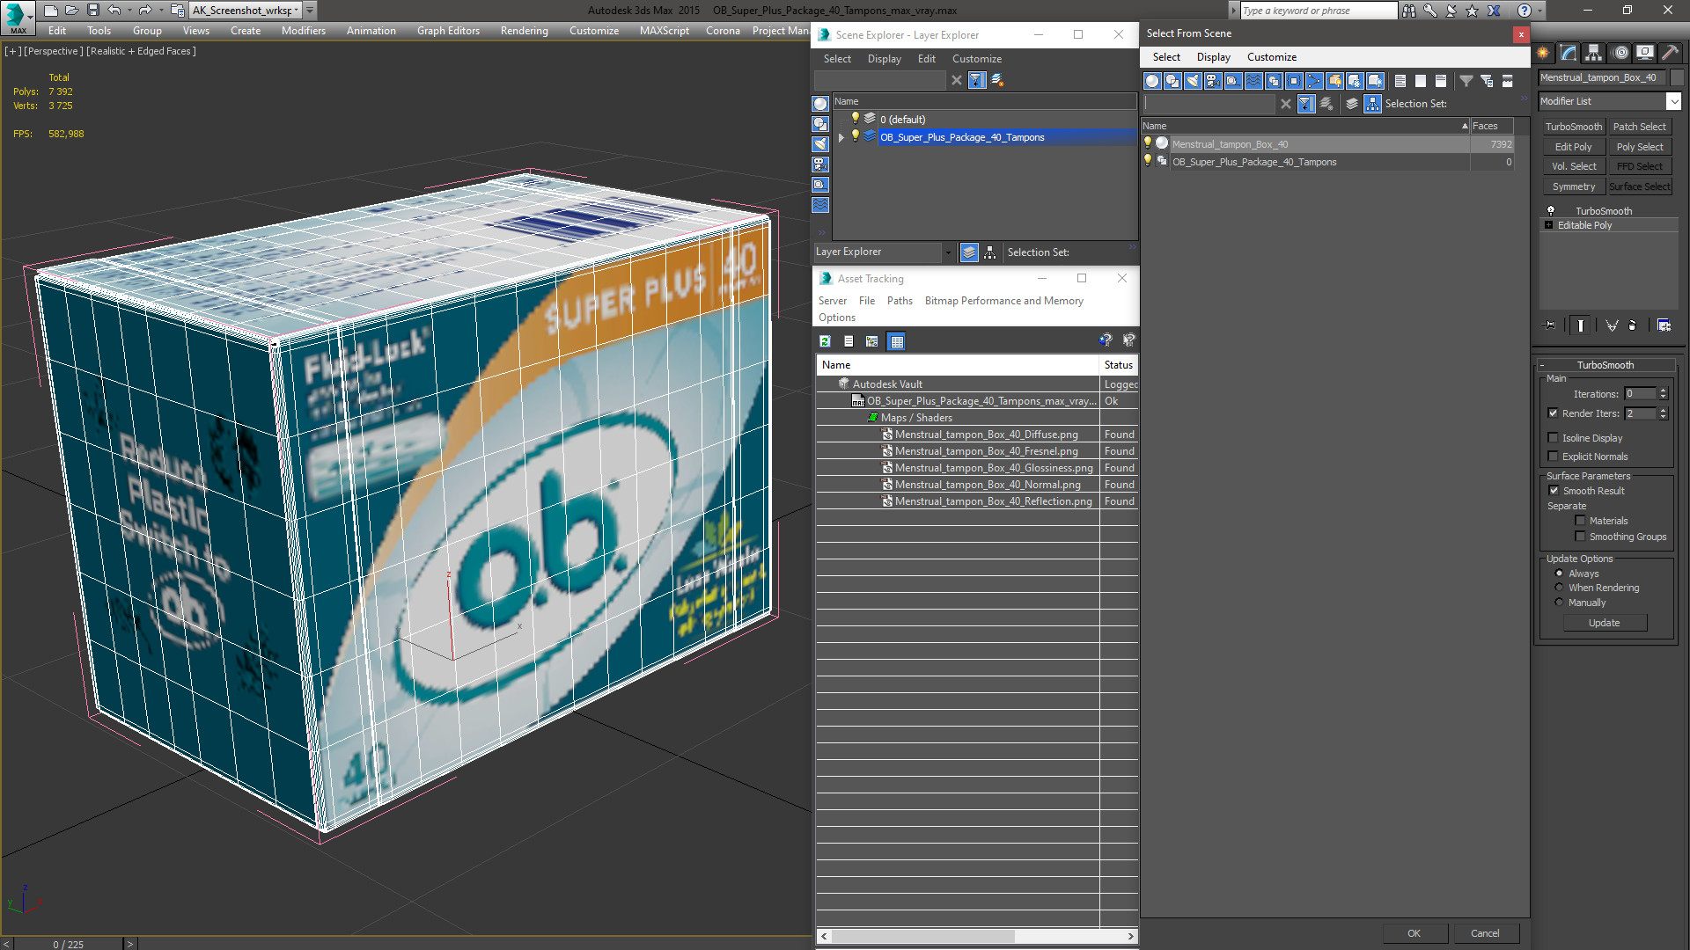This screenshot has height=950, width=1690.
Task: Click Select Invert icon in Select From Scene
Action: pyautogui.click(x=1441, y=81)
